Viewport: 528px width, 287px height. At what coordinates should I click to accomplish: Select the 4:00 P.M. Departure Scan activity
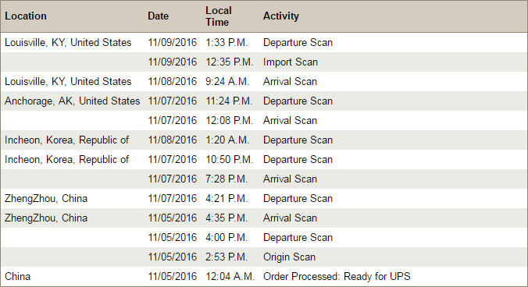(298, 238)
